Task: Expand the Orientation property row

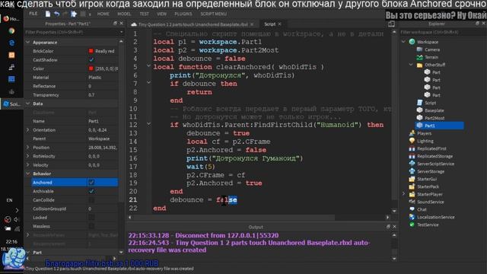Action: click(x=28, y=130)
